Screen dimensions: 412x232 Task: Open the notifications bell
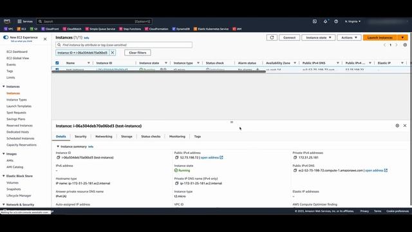coord(325,21)
